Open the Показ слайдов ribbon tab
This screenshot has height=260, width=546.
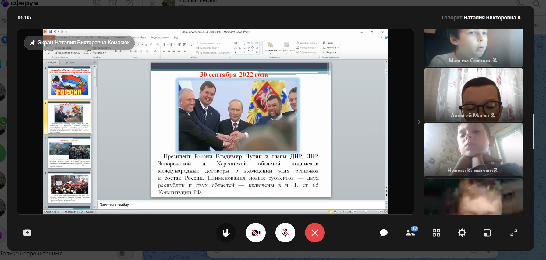[138, 37]
